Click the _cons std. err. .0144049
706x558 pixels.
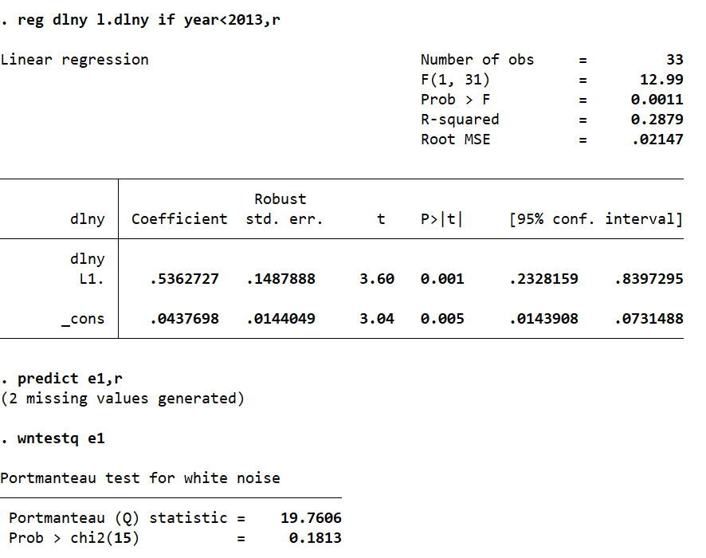(281, 319)
